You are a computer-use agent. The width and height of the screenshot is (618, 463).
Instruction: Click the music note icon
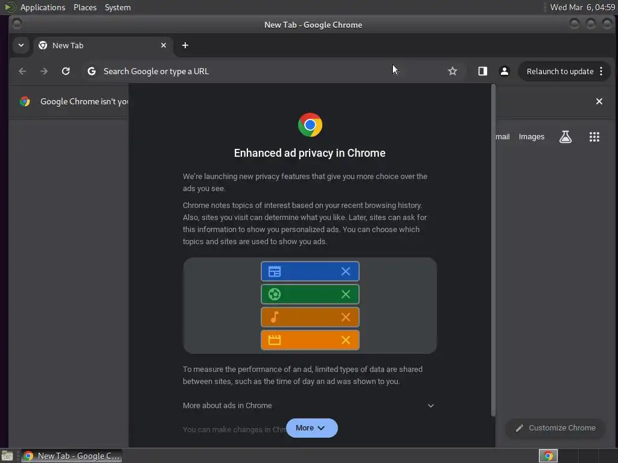click(x=275, y=317)
